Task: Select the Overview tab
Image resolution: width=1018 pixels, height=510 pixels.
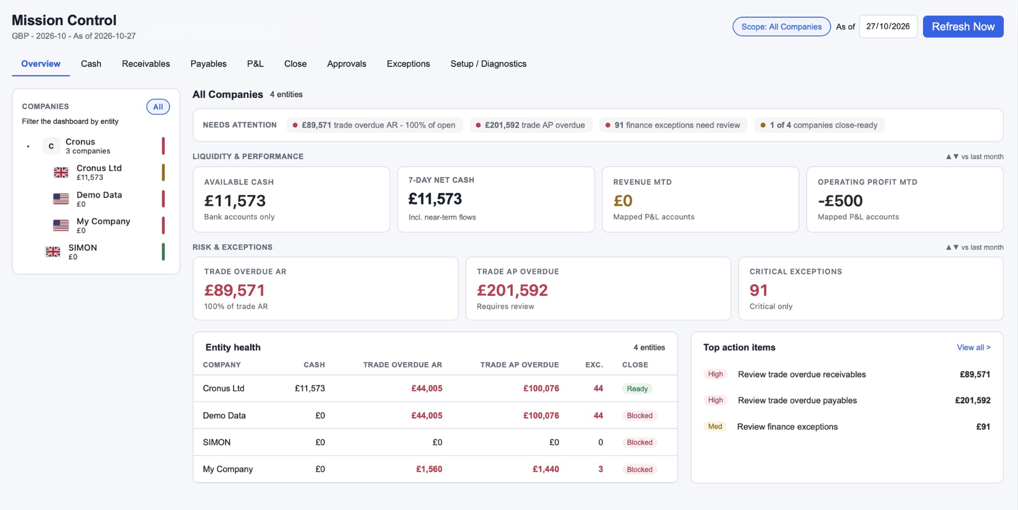Action: 41,64
